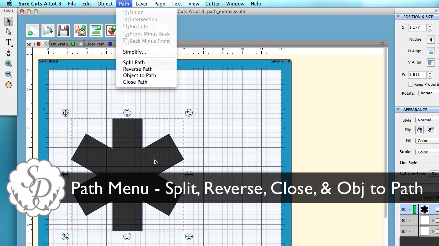
Task: Open the Object menu
Action: click(x=105, y=4)
